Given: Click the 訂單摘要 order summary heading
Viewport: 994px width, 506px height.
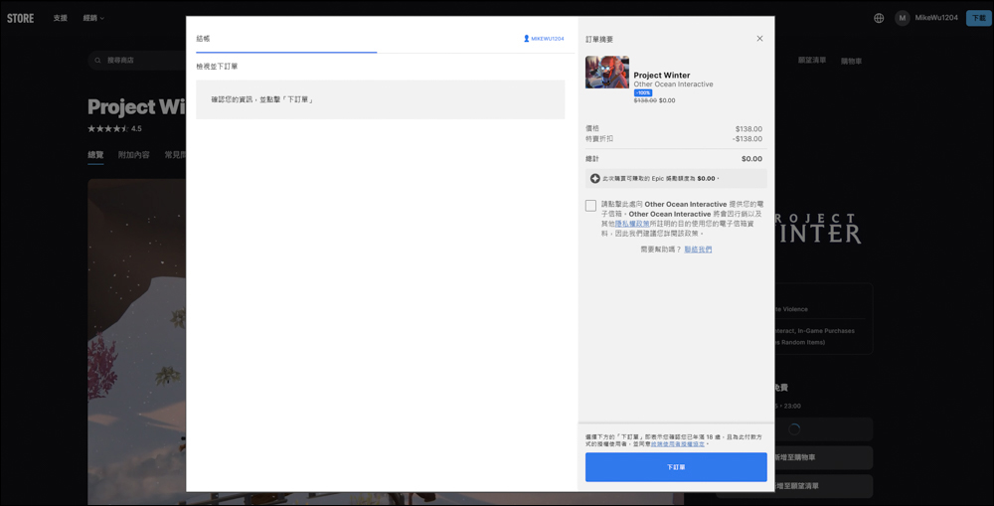Looking at the screenshot, I should click(599, 40).
